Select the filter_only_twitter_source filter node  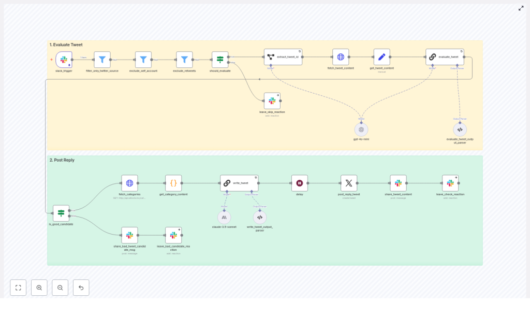[103, 59]
